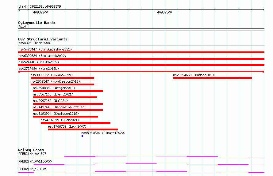The height and width of the screenshot is (176, 273).
Task: Click the nsv5470447 red variant bar
Action: coord(141,52)
